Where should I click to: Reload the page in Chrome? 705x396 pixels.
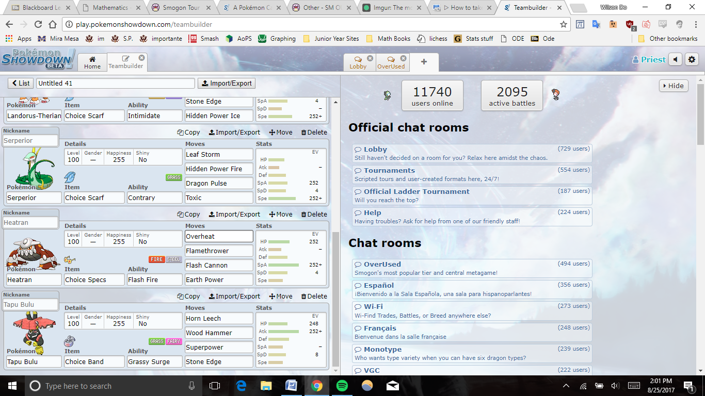tap(38, 24)
